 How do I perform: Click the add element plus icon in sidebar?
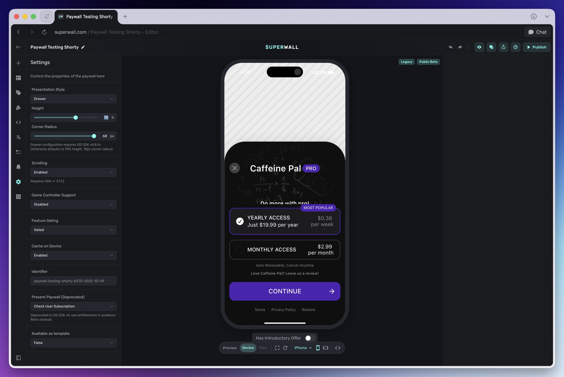pos(18,63)
